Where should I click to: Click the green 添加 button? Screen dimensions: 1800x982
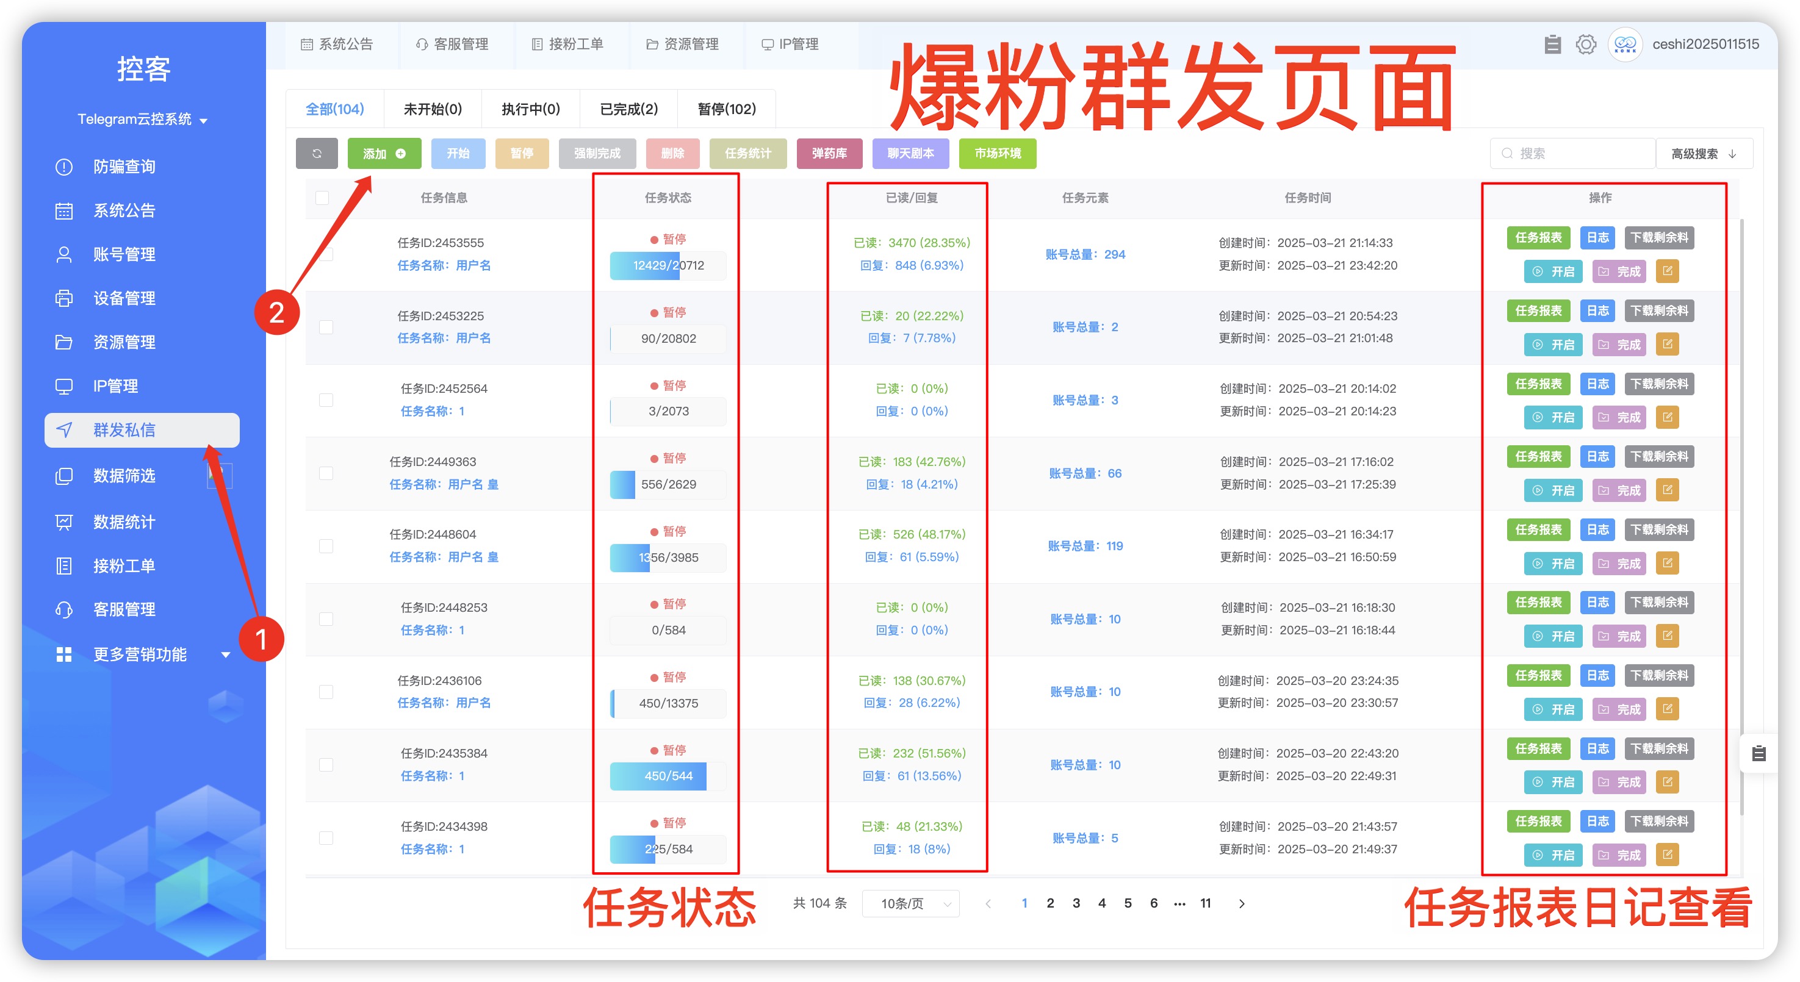click(x=384, y=154)
